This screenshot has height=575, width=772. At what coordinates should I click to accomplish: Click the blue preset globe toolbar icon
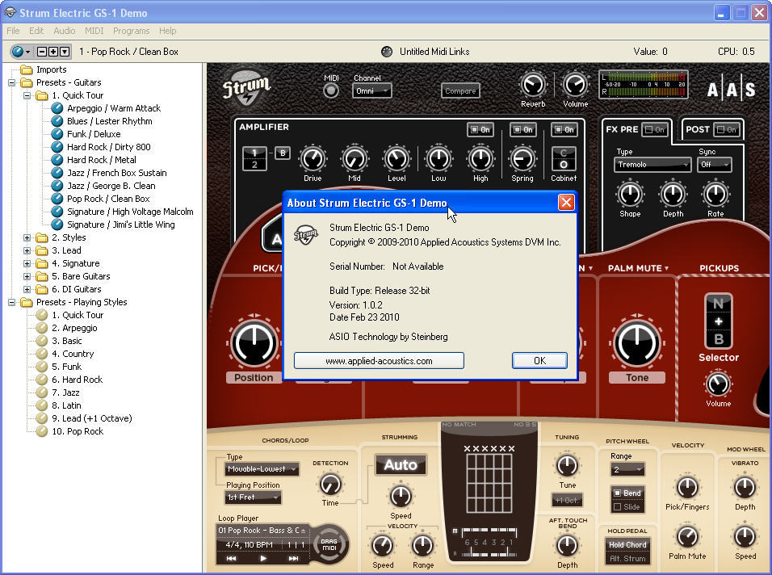(21, 52)
